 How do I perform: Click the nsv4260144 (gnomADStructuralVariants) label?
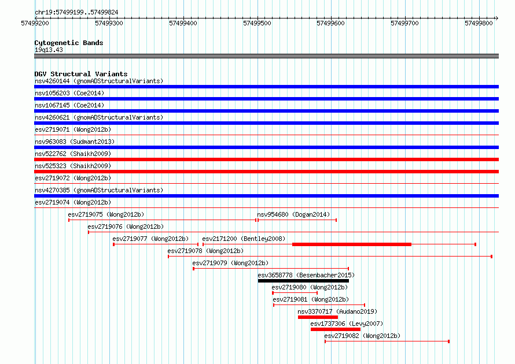[99, 81]
